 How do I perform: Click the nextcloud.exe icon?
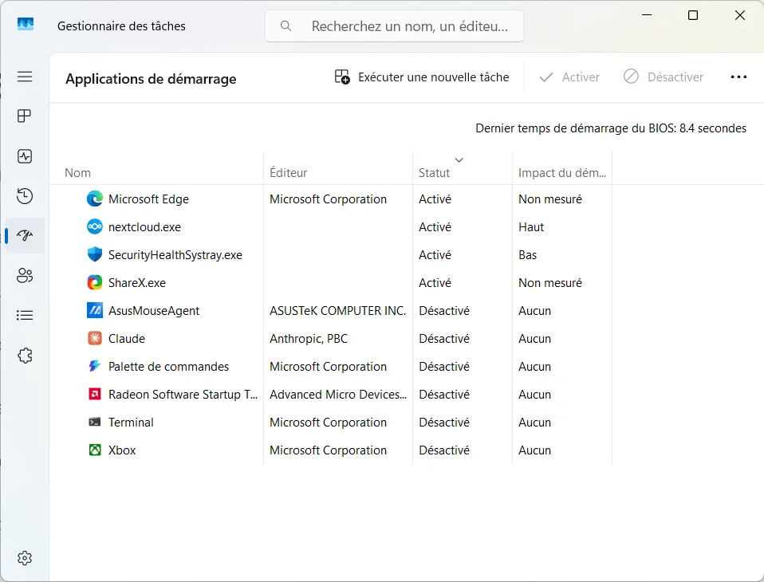pyautogui.click(x=95, y=226)
